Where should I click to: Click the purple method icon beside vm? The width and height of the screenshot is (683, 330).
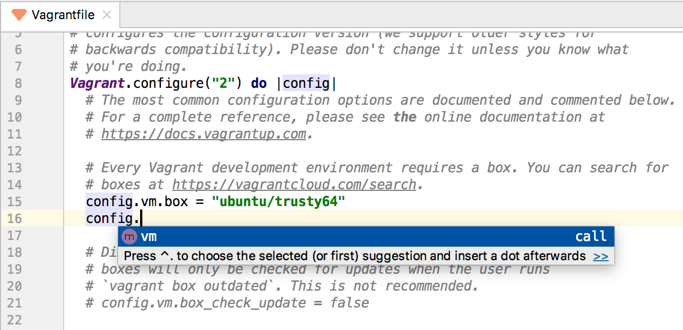(x=129, y=237)
